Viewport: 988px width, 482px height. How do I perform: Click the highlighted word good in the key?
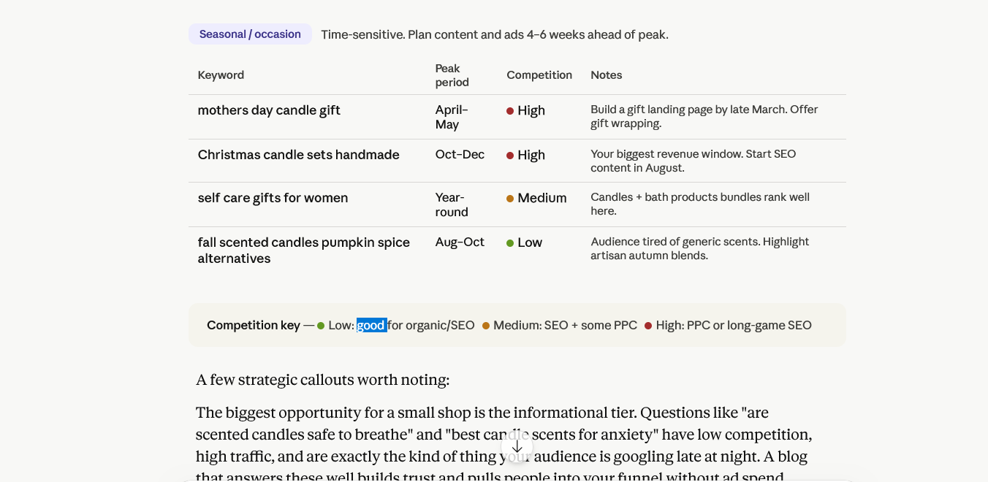(371, 325)
